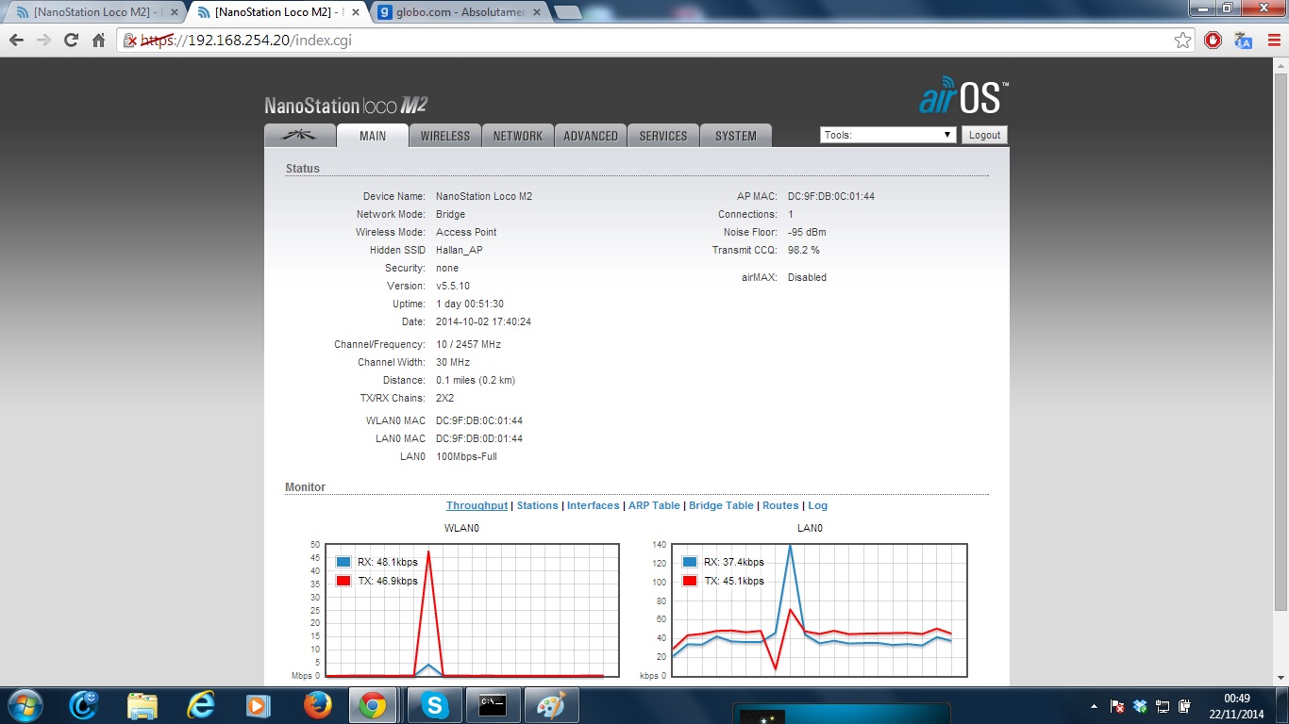Open Windows Media Player from taskbar
The image size is (1289, 724).
[x=257, y=705]
